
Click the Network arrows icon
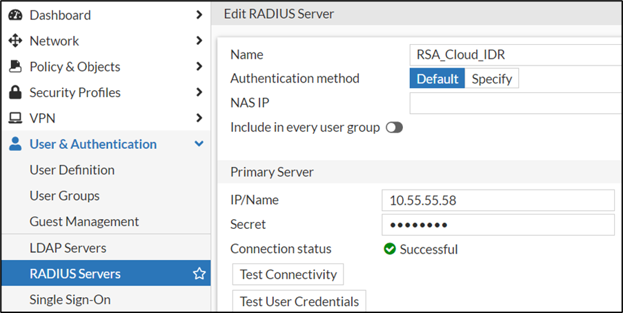click(14, 41)
